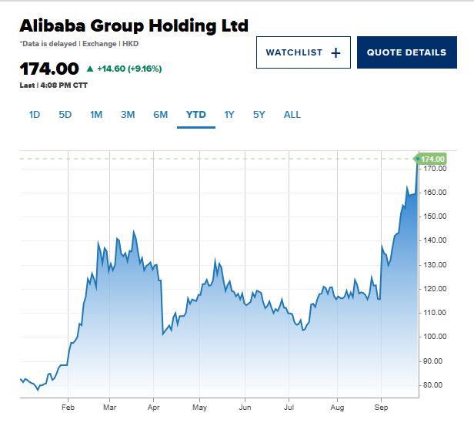The width and height of the screenshot is (474, 433).
Task: Switch to the 6M chart view
Action: (160, 115)
